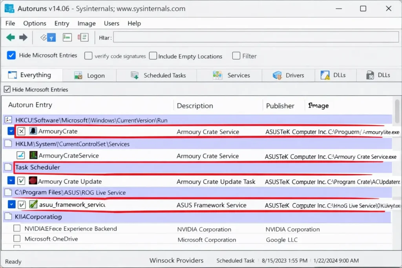402x268 pixels.
Task: Click blue dropdown arrow beside ArmouryCrate
Action: (x=11, y=131)
